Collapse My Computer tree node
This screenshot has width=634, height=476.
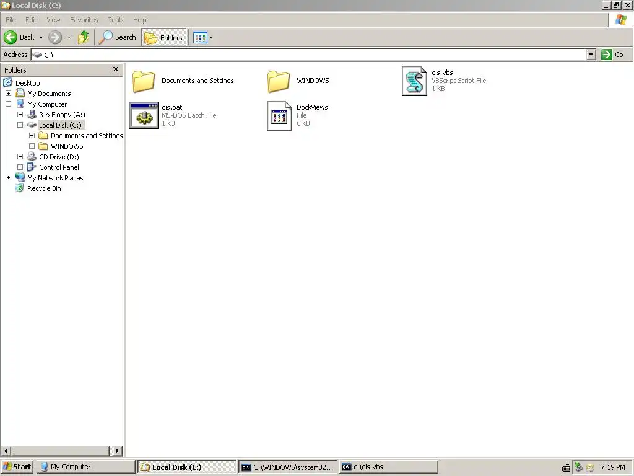[x=8, y=104]
